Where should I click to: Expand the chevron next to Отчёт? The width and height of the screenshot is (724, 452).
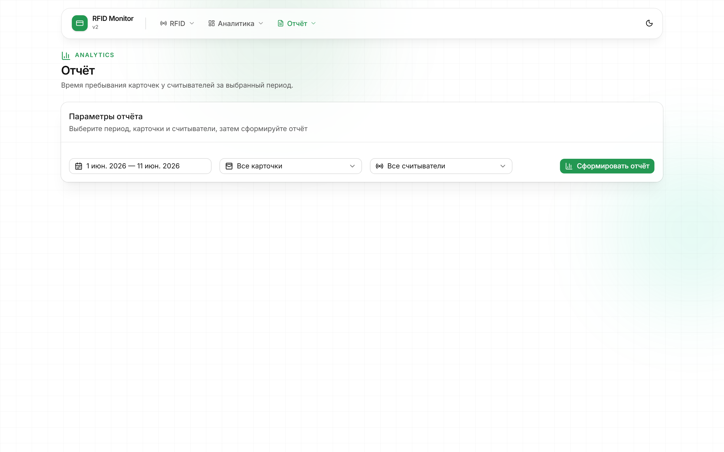[314, 23]
